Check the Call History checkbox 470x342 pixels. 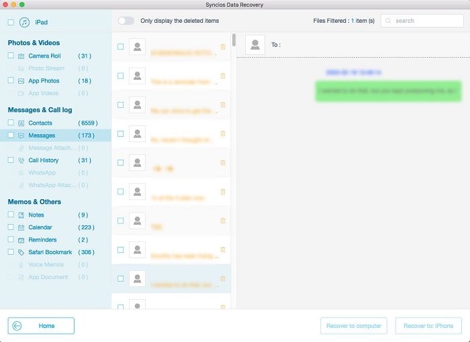11,160
